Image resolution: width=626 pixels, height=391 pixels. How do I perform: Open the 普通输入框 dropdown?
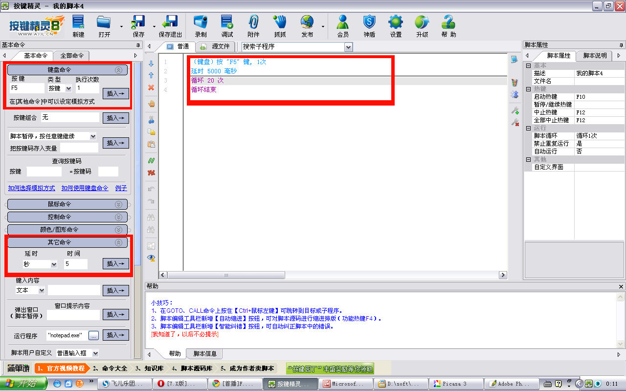(x=95, y=353)
